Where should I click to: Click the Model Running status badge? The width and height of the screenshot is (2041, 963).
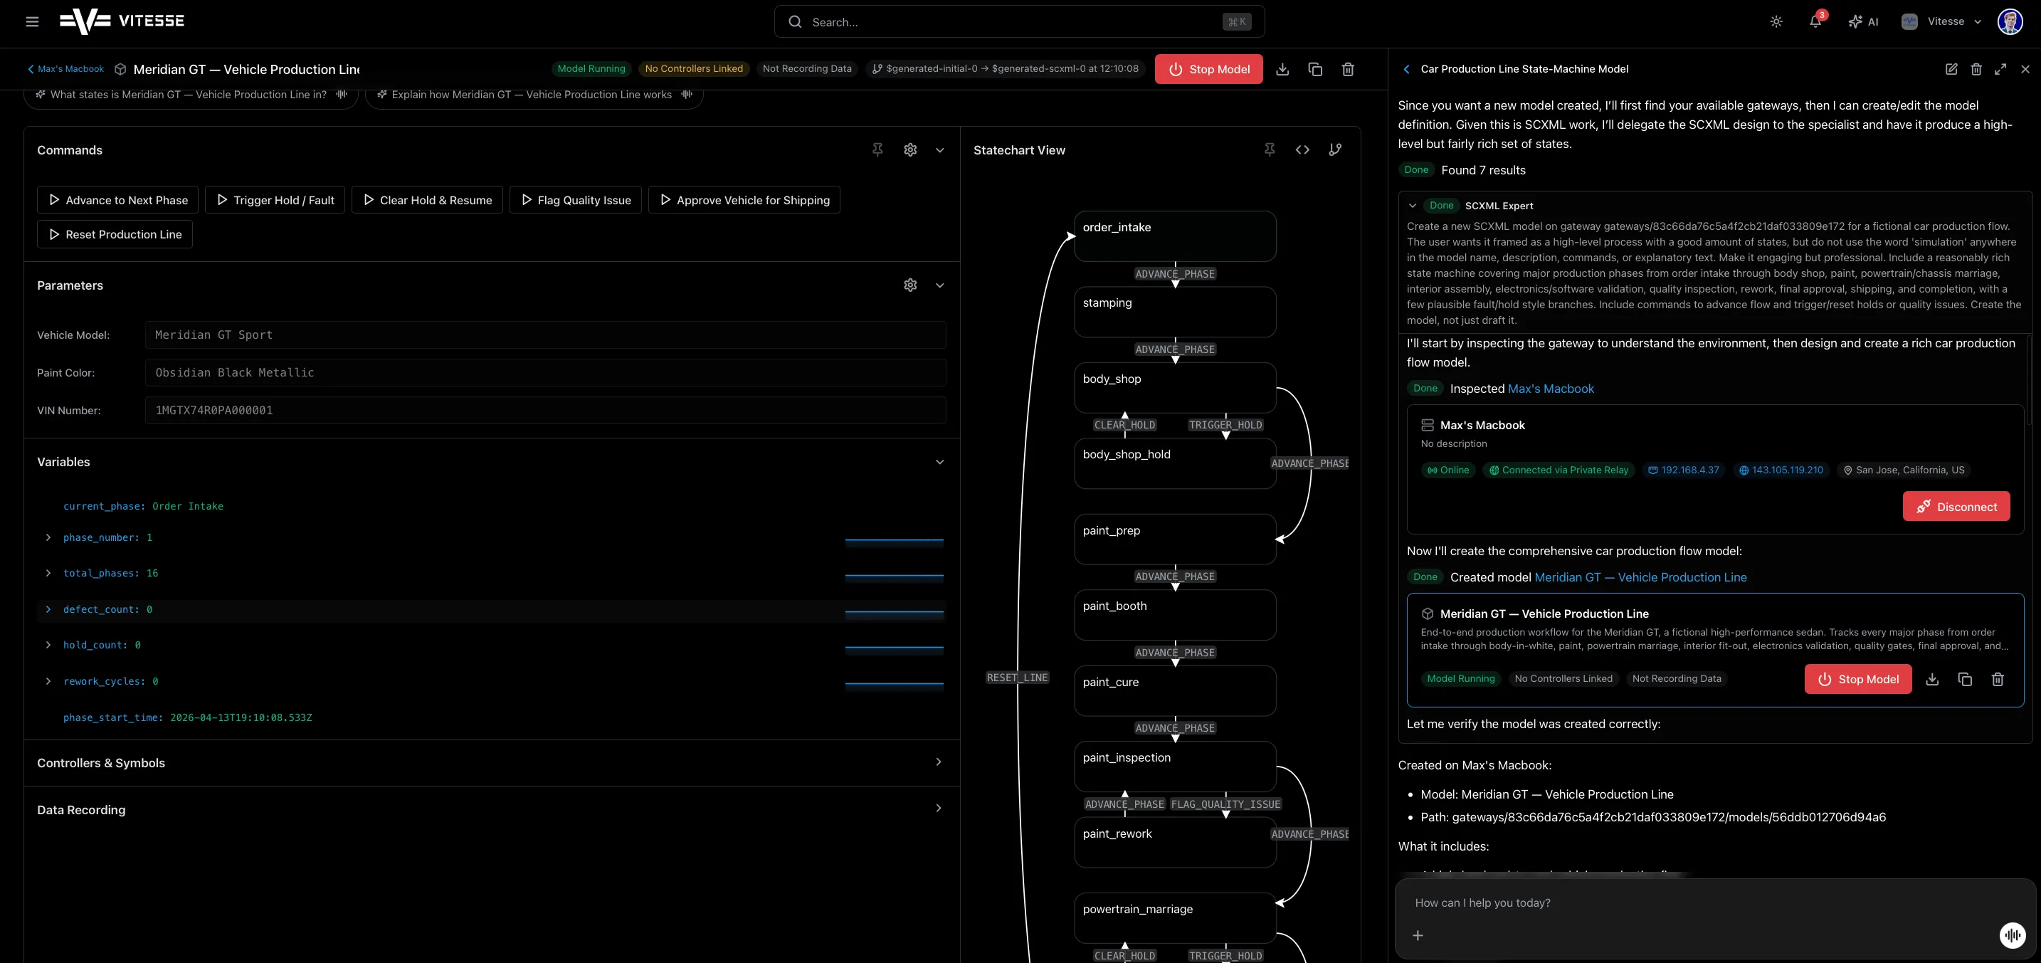pyautogui.click(x=591, y=69)
